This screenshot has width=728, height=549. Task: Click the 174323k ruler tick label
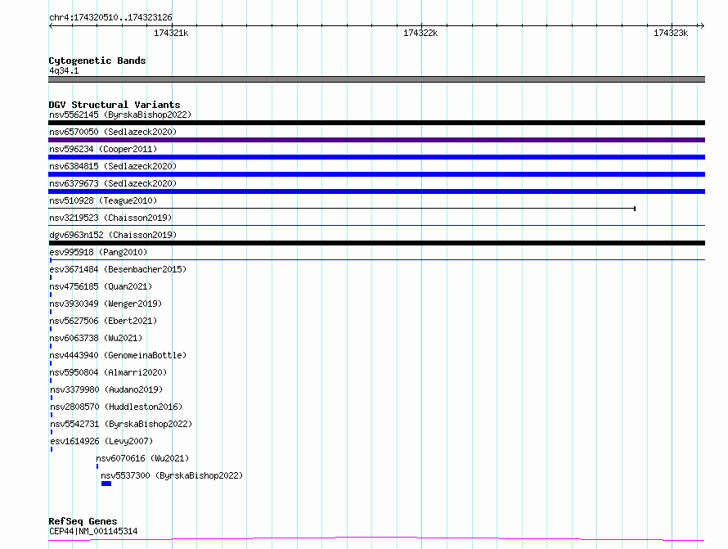coord(671,33)
